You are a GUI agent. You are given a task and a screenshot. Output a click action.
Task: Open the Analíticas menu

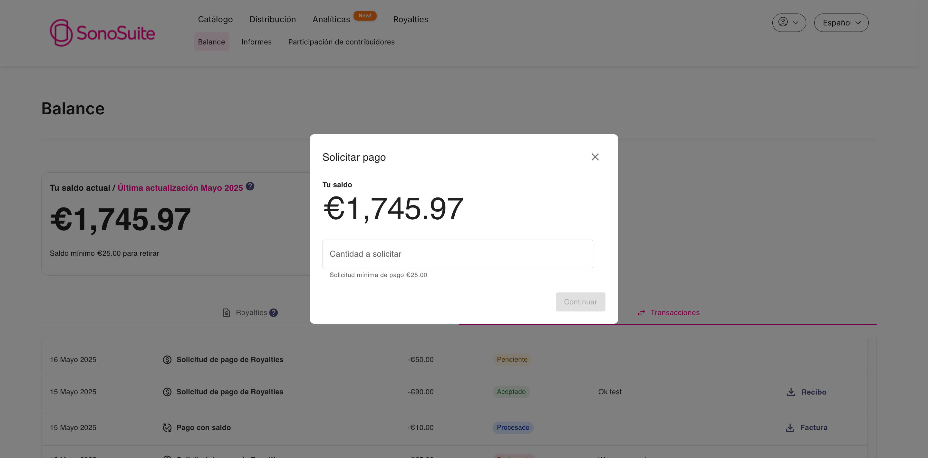coord(332,19)
